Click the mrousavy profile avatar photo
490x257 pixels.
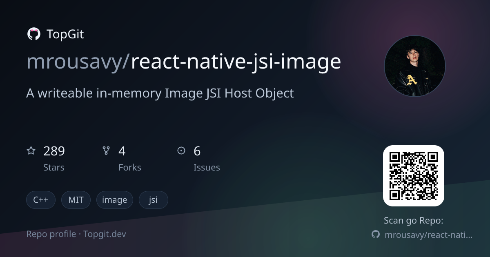415,66
